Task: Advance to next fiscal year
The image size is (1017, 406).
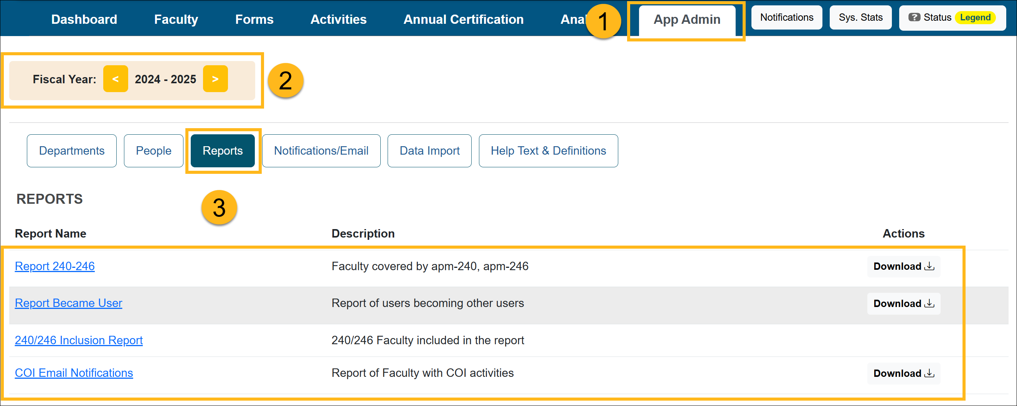Action: [x=215, y=79]
